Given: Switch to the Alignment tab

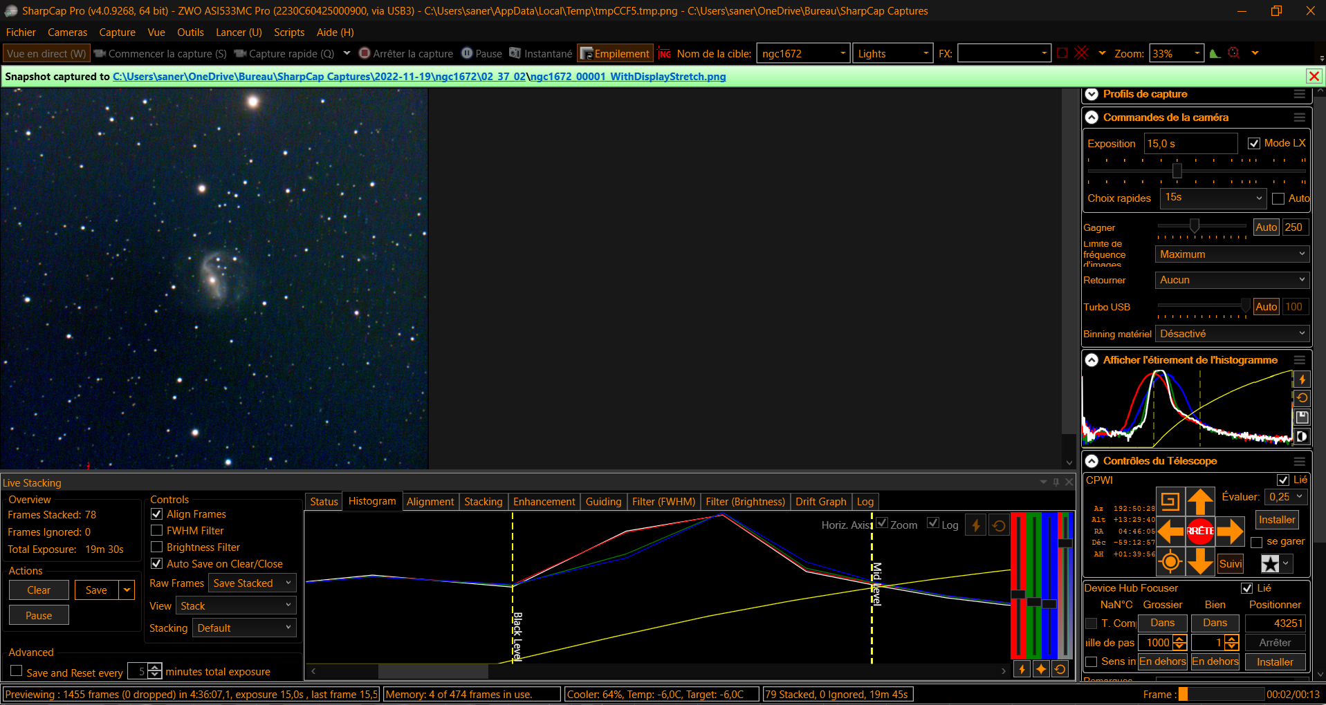Looking at the screenshot, I should click(430, 502).
